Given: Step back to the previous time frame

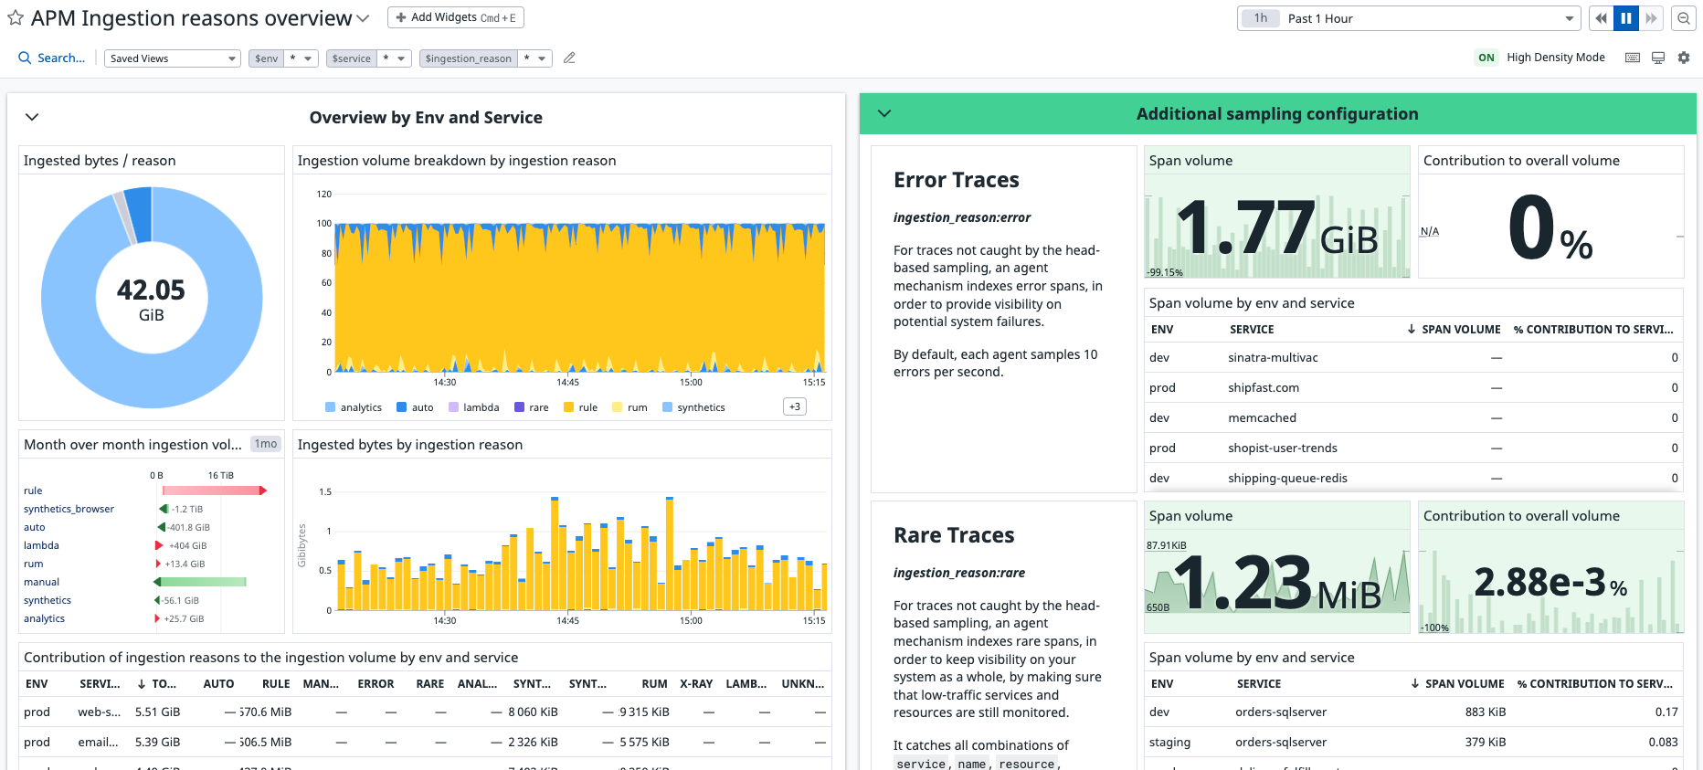Looking at the screenshot, I should click(1601, 18).
